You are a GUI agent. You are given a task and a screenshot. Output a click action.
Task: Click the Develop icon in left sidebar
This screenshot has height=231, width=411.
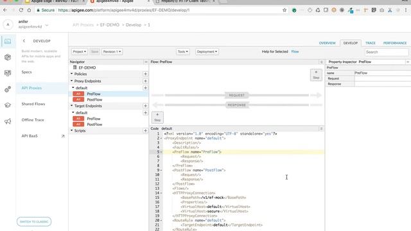tap(8, 41)
